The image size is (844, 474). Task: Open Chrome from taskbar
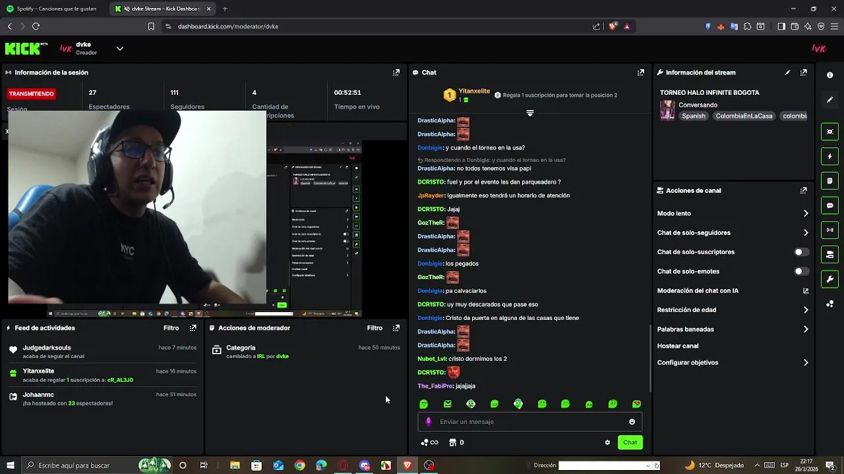coord(300,465)
